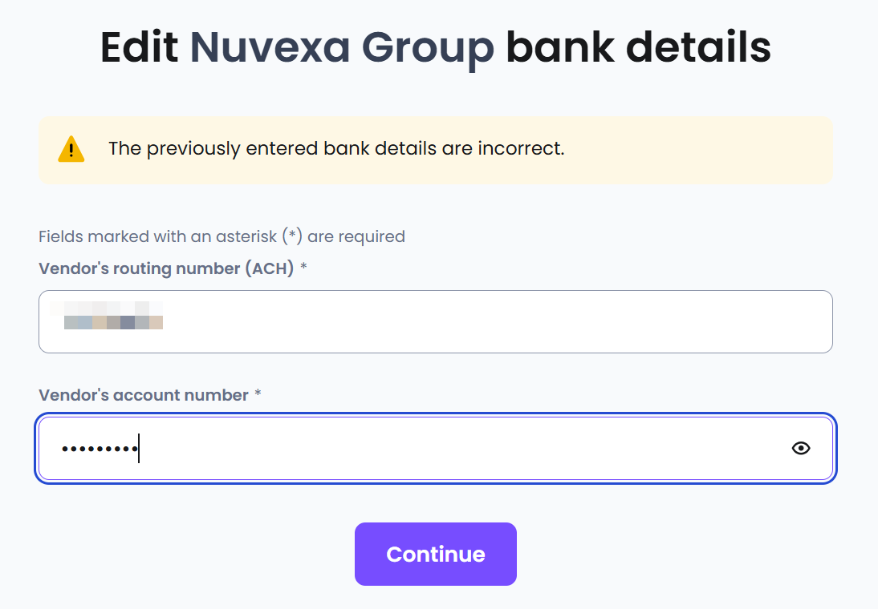Click the "(*)" symbol in the required note
878x609 pixels.
292,236
